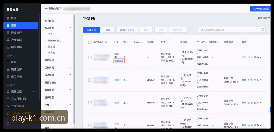The height and width of the screenshot is (132, 274).
Task: Click 移出 link in the 1.15.12.75 row
Action: click(244, 80)
